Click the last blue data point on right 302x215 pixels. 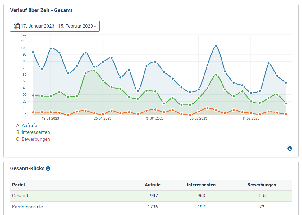coord(286,83)
